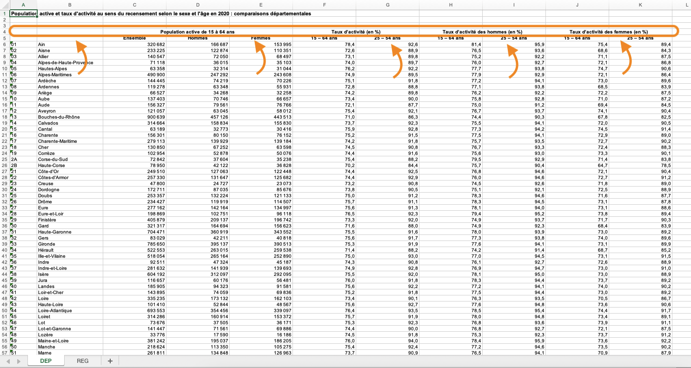
Task: Select row 25 header for Corse-du-Sud
Action: click(x=4, y=159)
